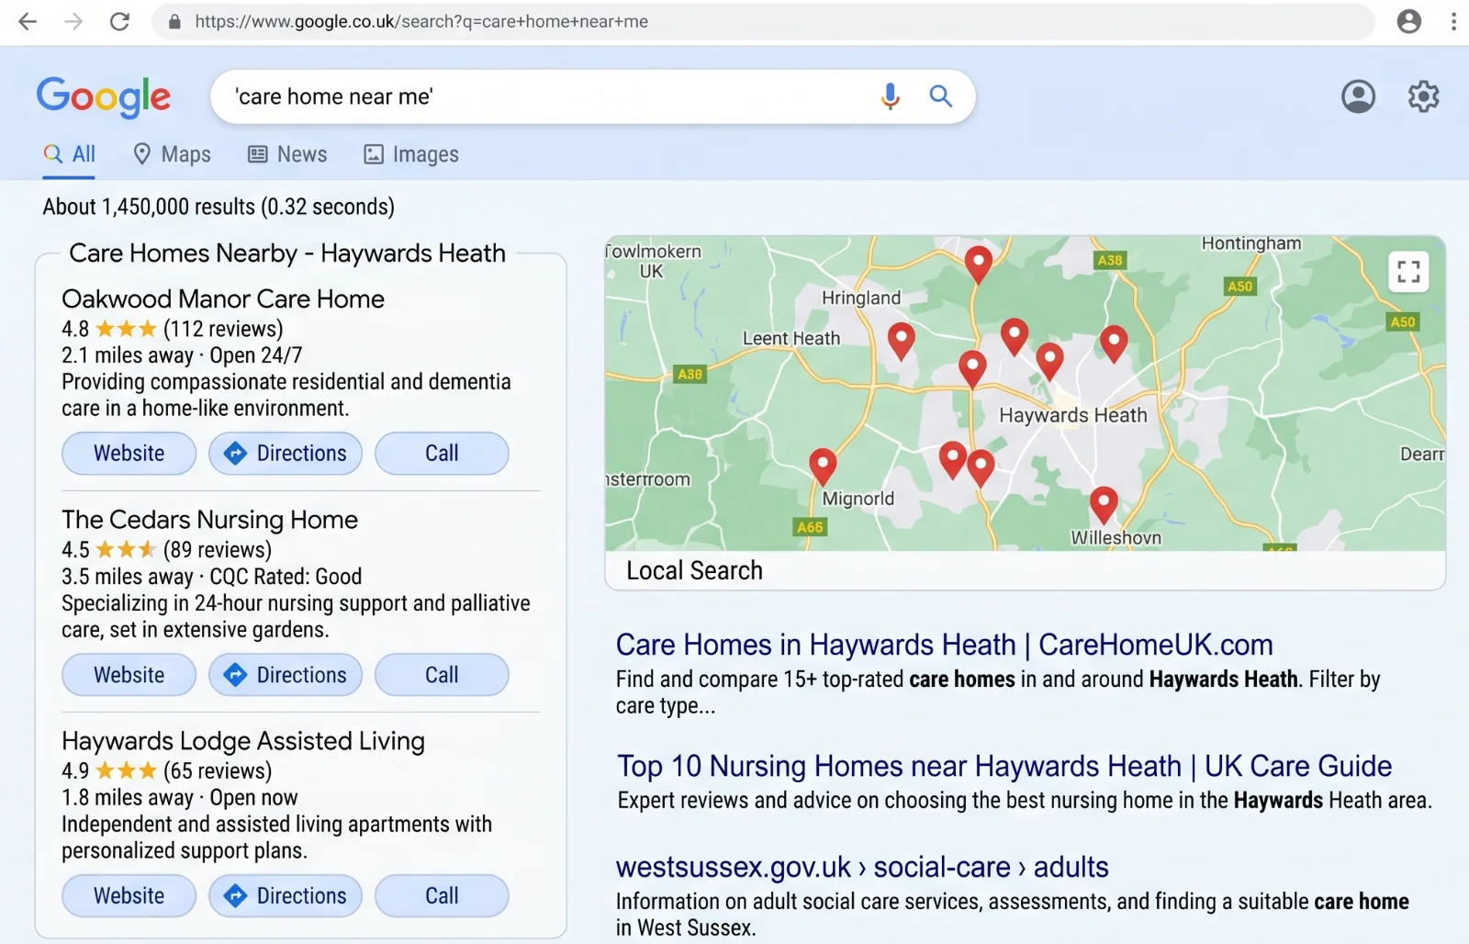Screen dimensions: 1469x944
Task: Click the map pin near Hringland
Action: click(x=902, y=341)
